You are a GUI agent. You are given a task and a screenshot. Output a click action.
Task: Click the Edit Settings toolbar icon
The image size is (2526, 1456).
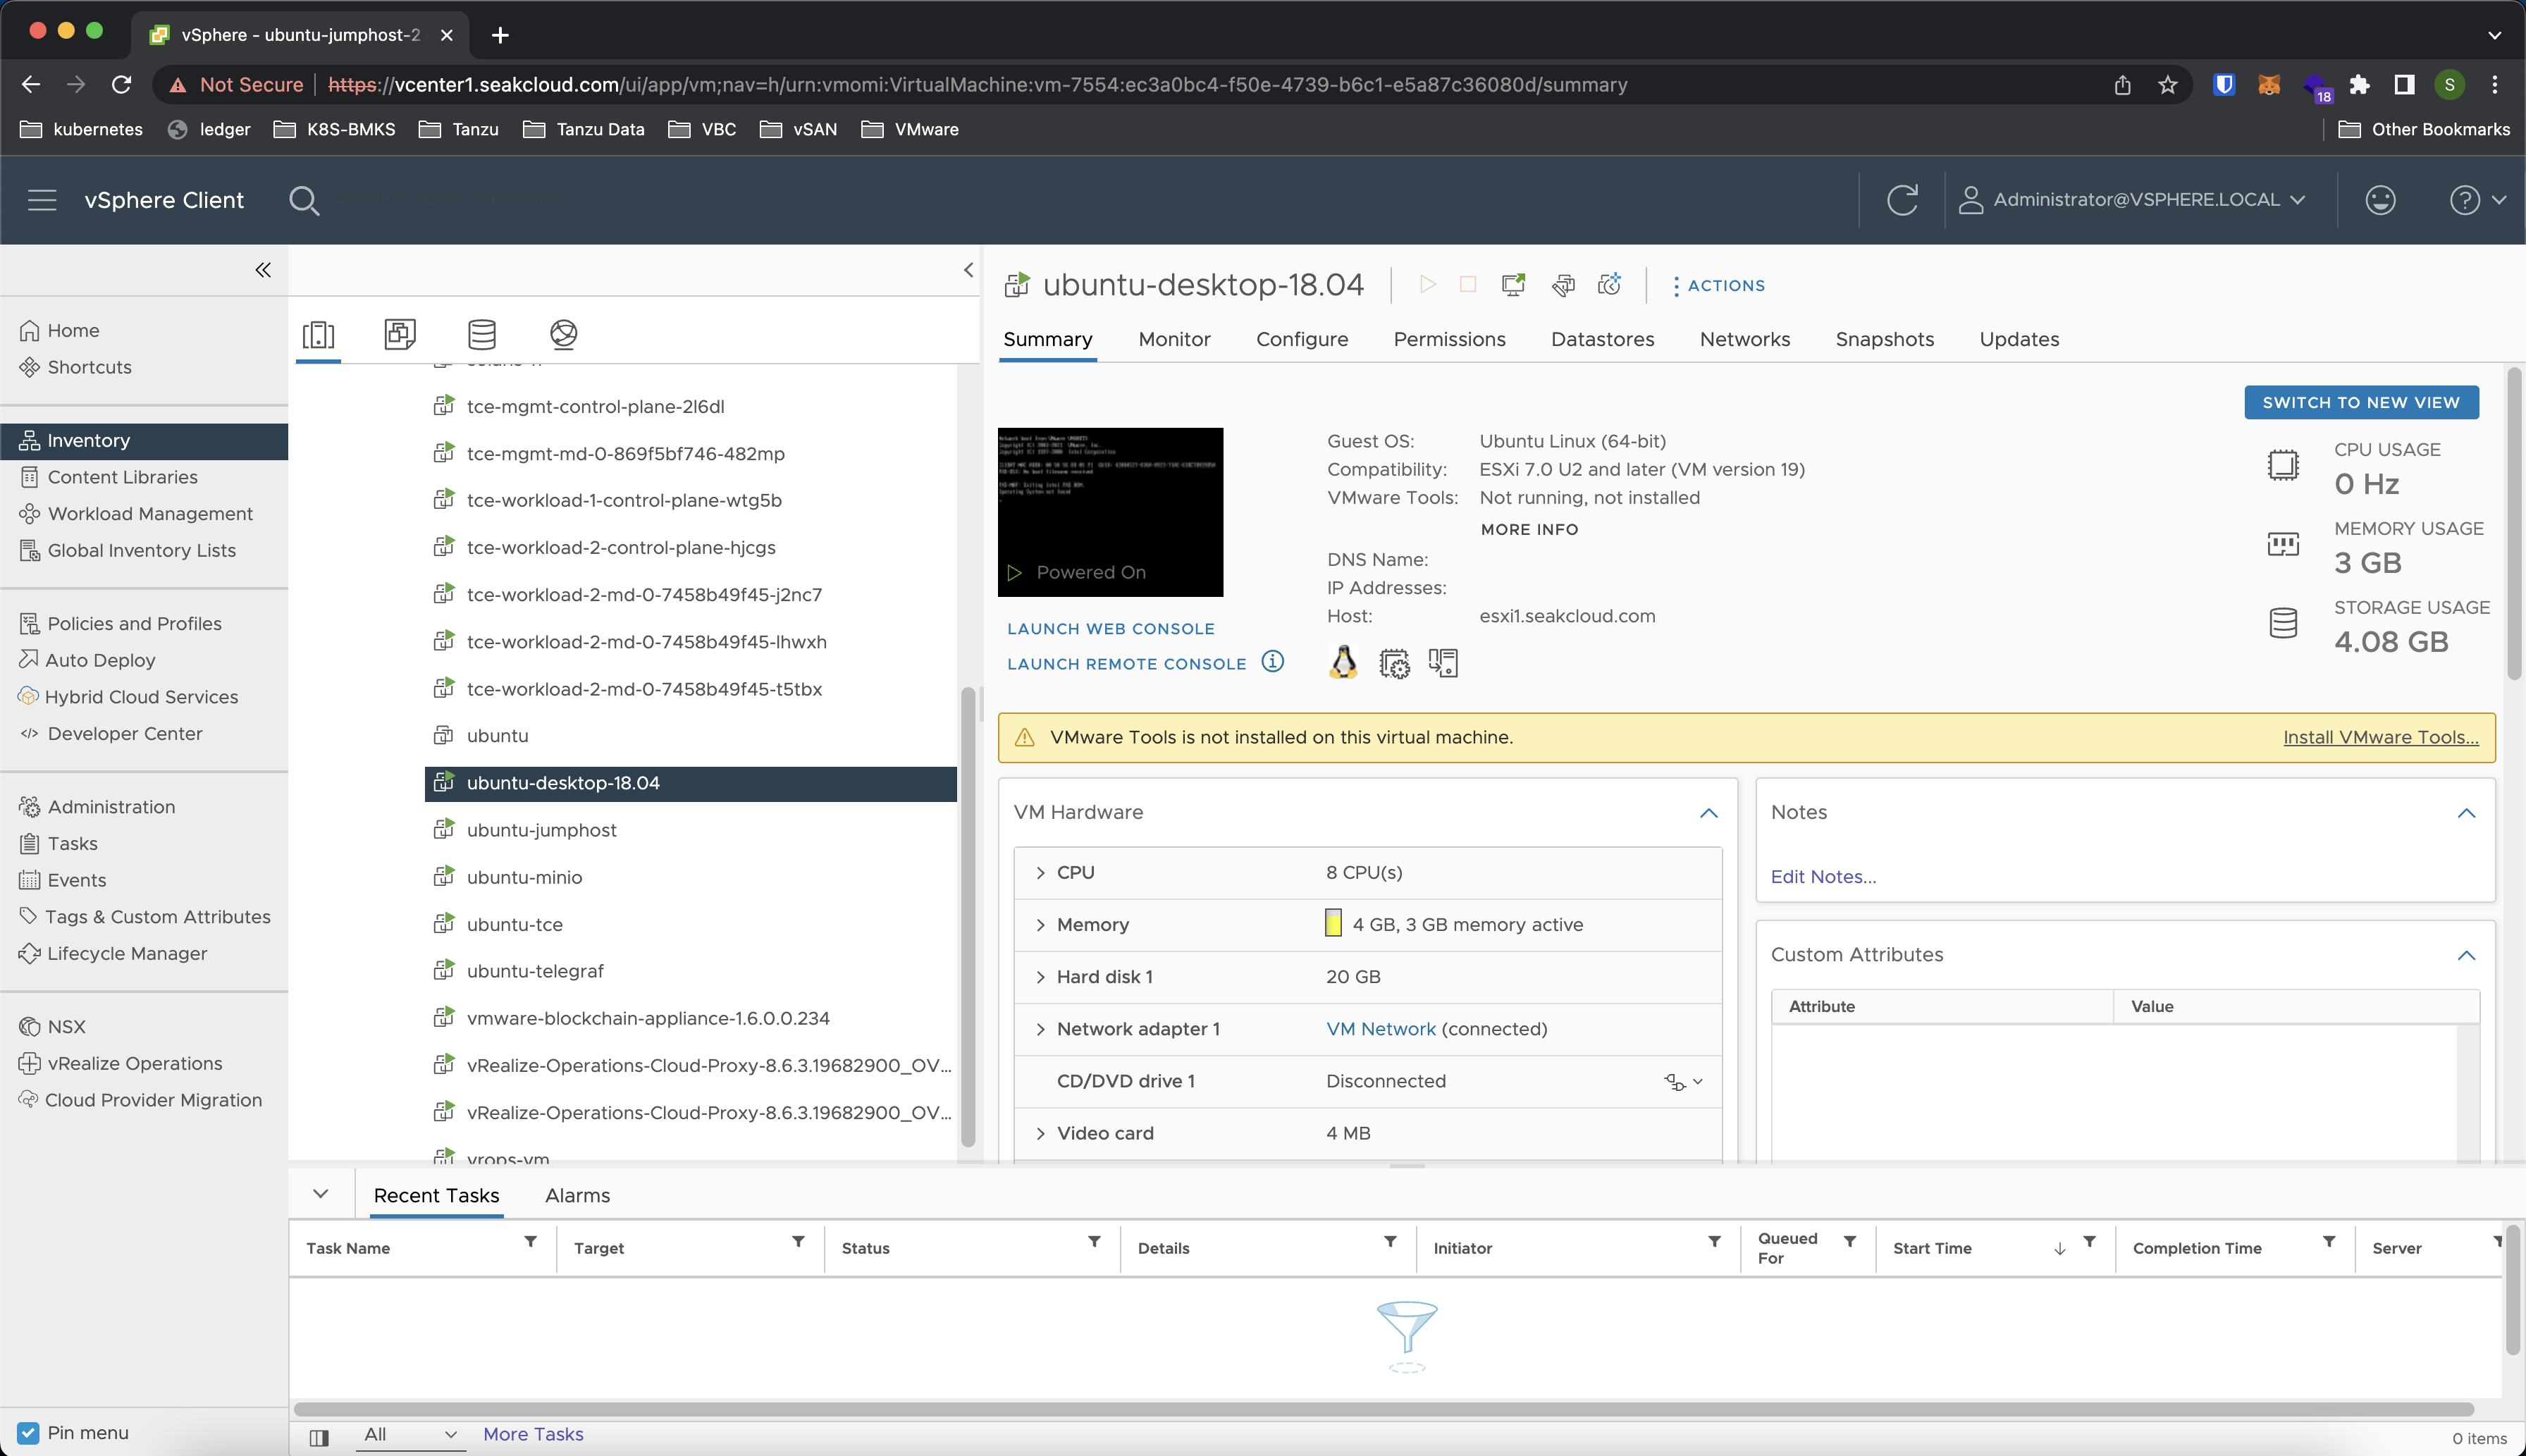point(1563,285)
